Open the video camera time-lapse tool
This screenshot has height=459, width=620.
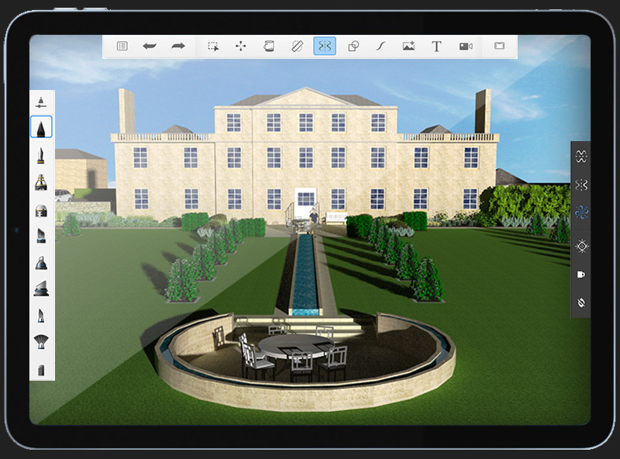coord(465,47)
